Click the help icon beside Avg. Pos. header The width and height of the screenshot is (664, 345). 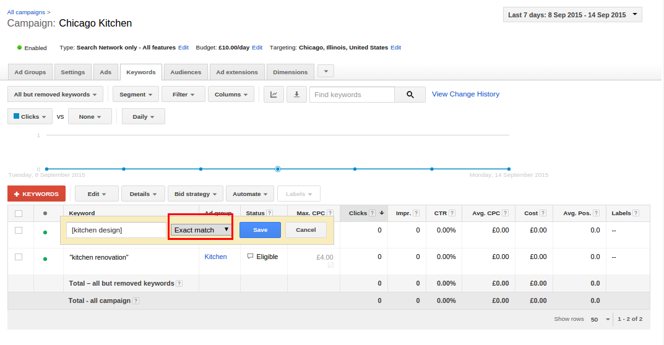[x=596, y=213]
